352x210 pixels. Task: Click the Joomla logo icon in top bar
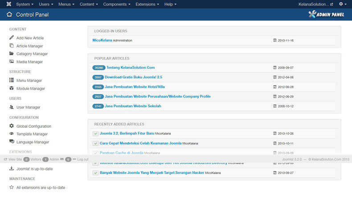pyautogui.click(x=7, y=4)
